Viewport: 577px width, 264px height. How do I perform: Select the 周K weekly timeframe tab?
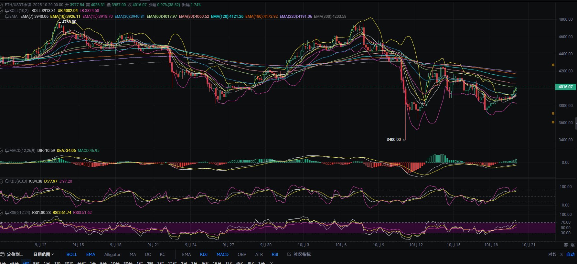tap(205, 263)
